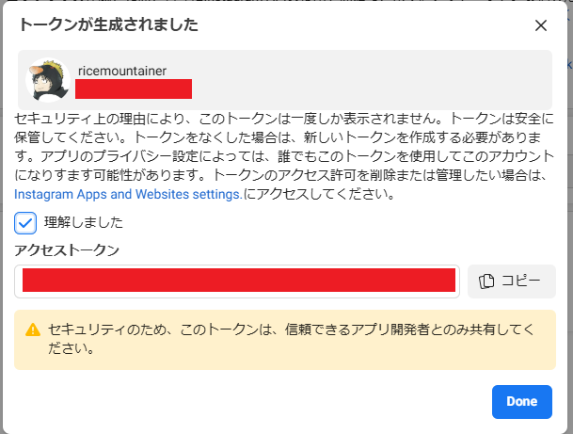The width and height of the screenshot is (573, 434).
Task: Click the ricemountainer username text
Action: (122, 71)
